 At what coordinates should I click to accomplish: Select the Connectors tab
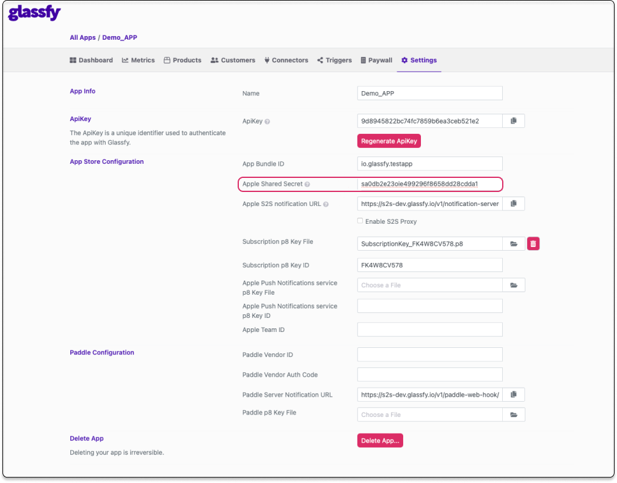(286, 61)
